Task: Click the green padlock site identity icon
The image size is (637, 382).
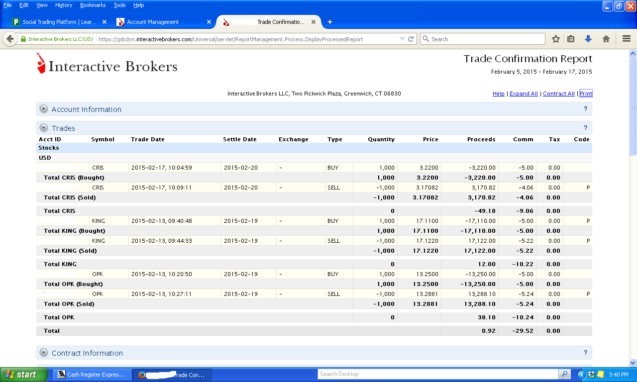Action: tap(23, 39)
